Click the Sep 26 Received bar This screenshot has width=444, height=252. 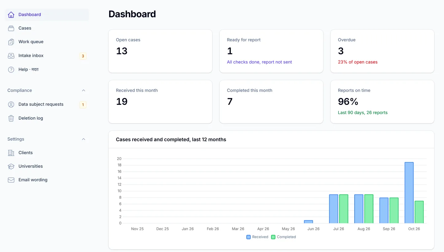[384, 210]
